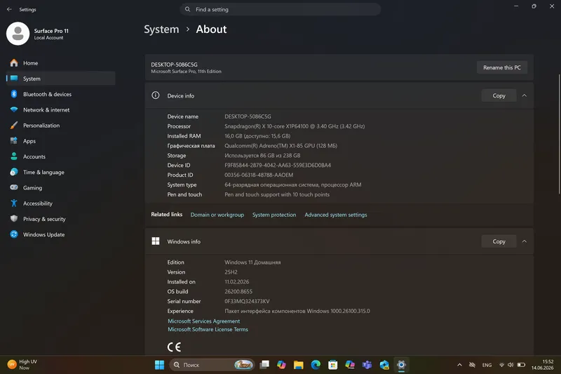Click the volume speaker tray icon
Screen dimensions: 561x374
pos(511,365)
